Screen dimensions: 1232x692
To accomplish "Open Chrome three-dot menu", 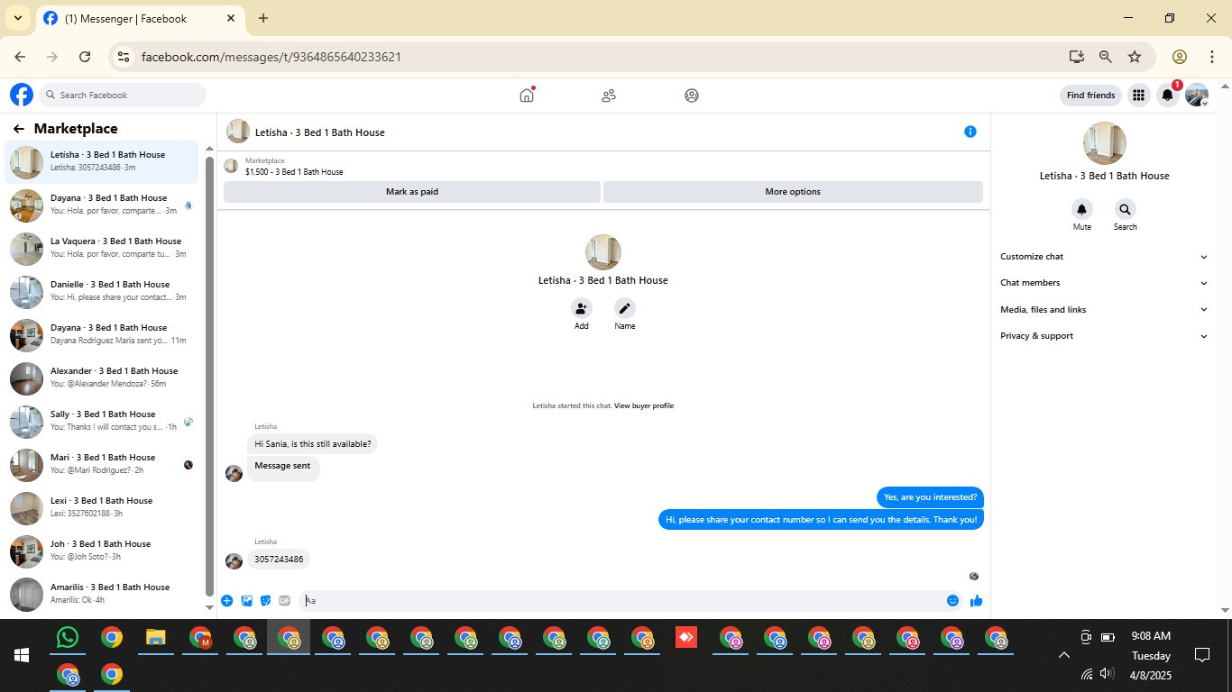I will (1211, 57).
